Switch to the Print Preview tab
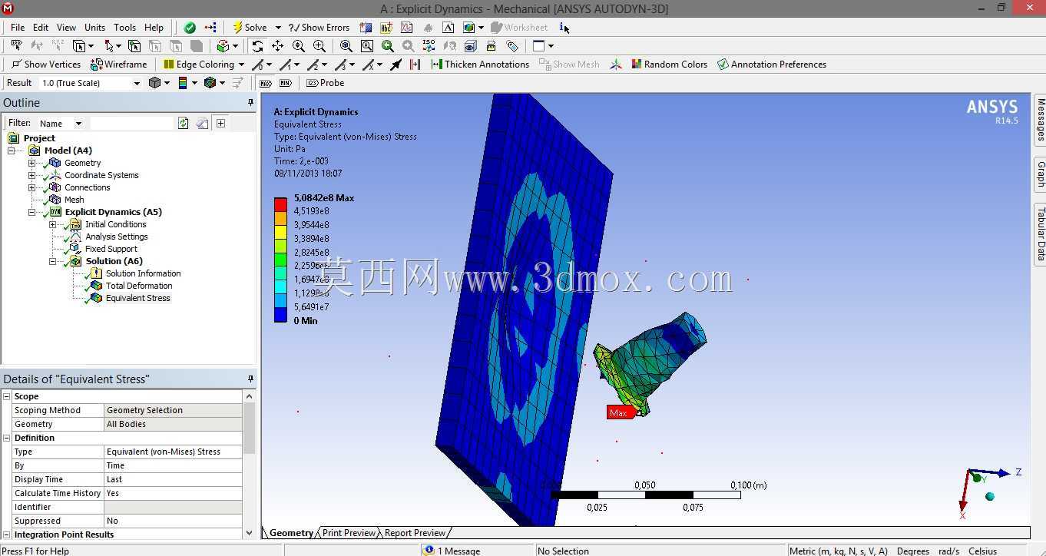 pyautogui.click(x=349, y=532)
